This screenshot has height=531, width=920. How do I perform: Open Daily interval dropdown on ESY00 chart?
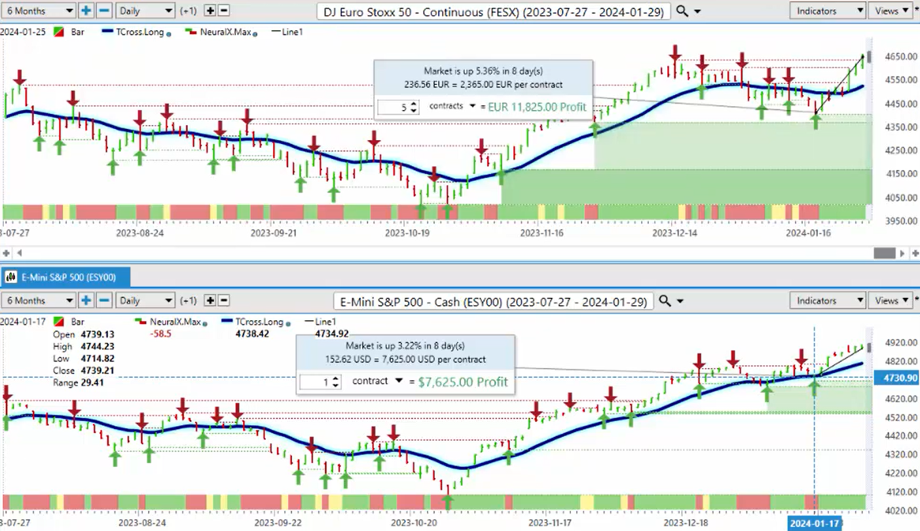(145, 301)
